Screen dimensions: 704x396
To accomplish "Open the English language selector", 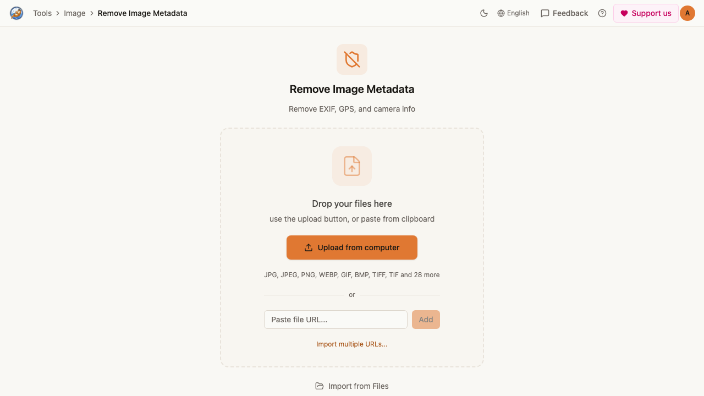I will pyautogui.click(x=513, y=13).
